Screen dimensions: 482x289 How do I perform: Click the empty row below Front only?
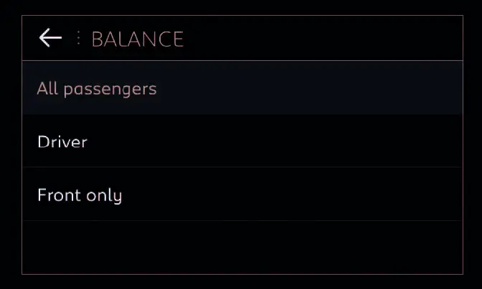[242, 247]
